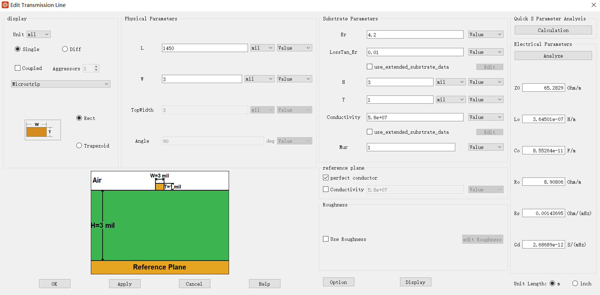Screen dimensions: 600x295
Task: Open the H Value type dropdown
Action: coord(486,82)
